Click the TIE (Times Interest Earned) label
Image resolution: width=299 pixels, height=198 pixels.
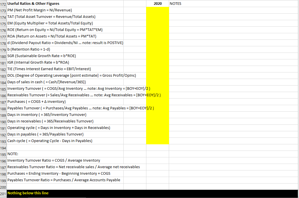[x=49, y=69]
